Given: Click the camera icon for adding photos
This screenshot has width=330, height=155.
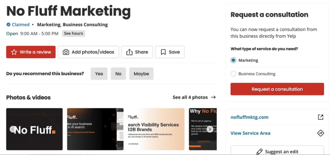Looking at the screenshot, I should (66, 52).
